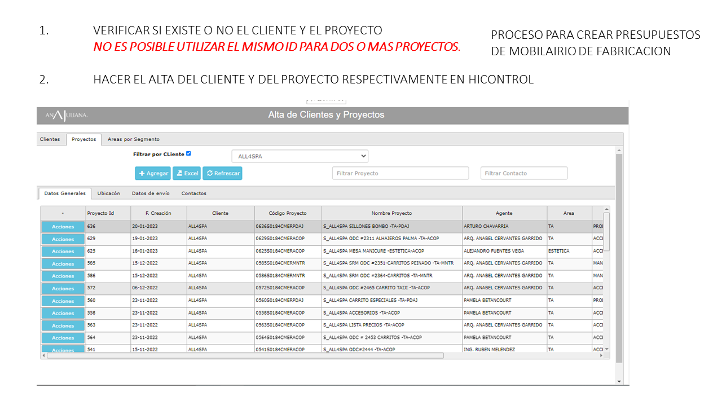Go to the Contactos sub-tab
Screen dimensions: 722x406
click(193, 193)
